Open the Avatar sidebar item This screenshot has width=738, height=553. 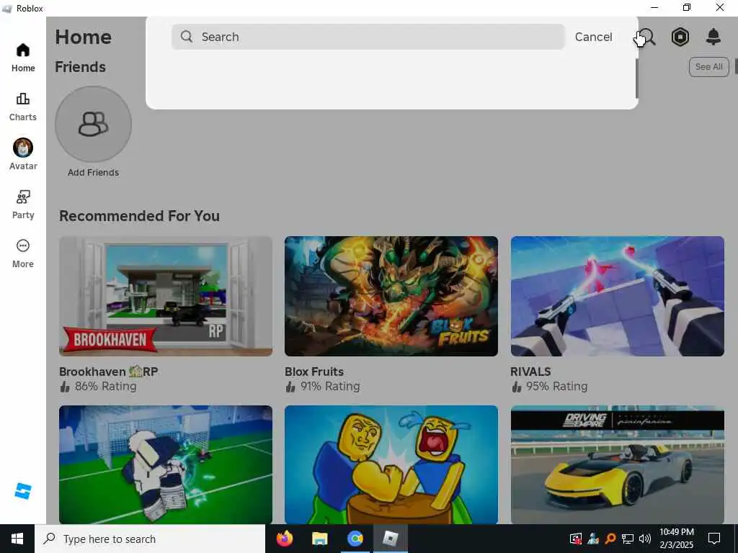tap(23, 154)
